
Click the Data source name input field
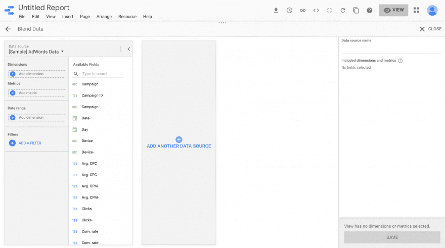click(x=391, y=49)
